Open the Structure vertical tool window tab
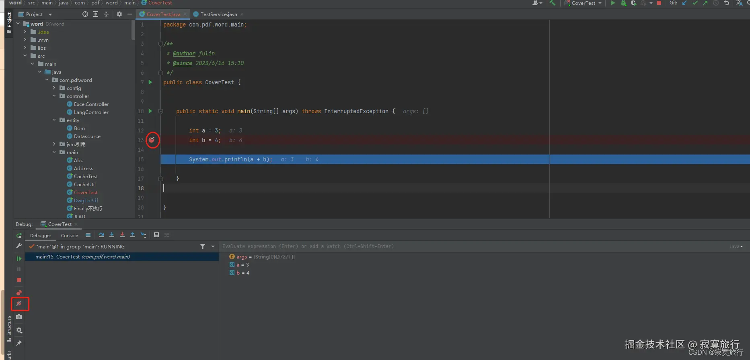The height and width of the screenshot is (360, 750). pyautogui.click(x=9, y=329)
